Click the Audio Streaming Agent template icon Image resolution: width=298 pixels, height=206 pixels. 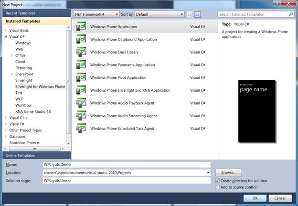(81, 116)
